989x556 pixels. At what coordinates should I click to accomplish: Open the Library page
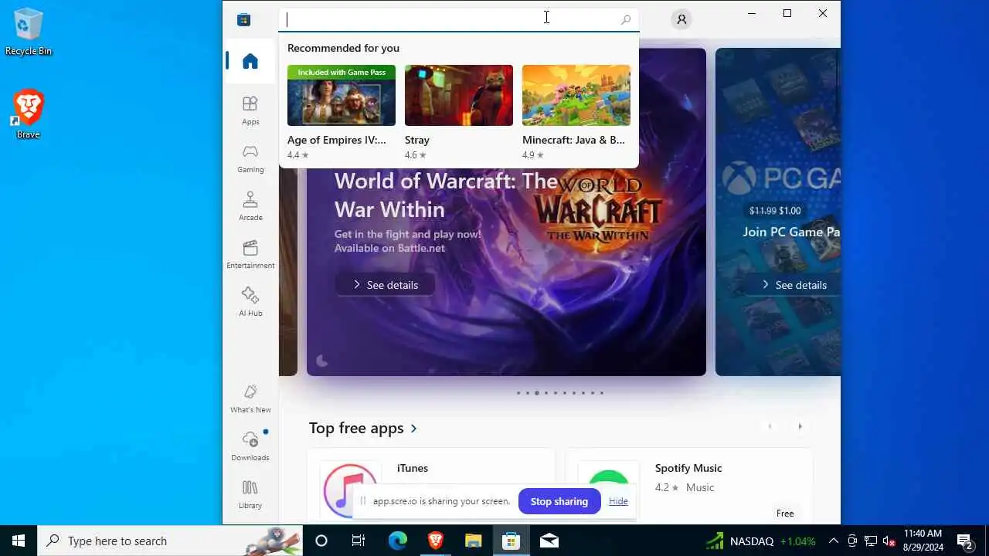[250, 494]
